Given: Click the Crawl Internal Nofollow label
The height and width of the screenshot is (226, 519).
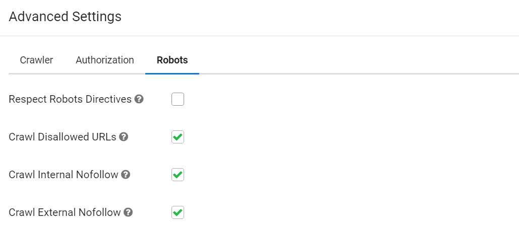Looking at the screenshot, I should 64,175.
